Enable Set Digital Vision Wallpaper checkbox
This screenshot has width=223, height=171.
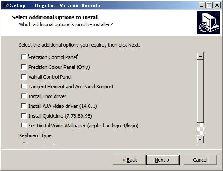pos(23,126)
